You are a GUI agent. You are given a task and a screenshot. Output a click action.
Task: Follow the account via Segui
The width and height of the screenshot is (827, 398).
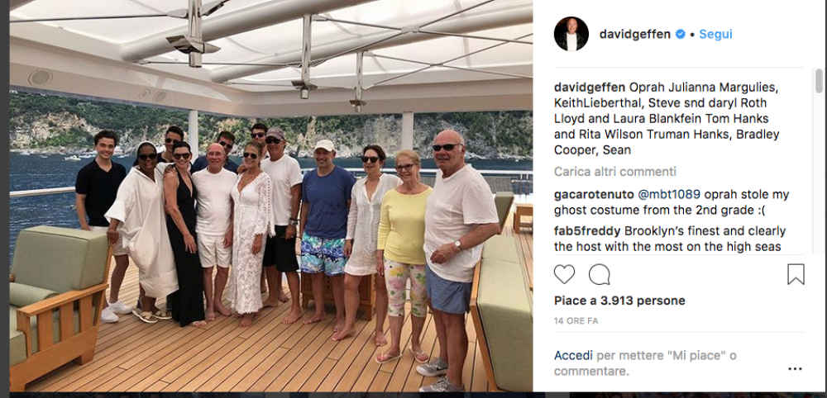(x=715, y=34)
